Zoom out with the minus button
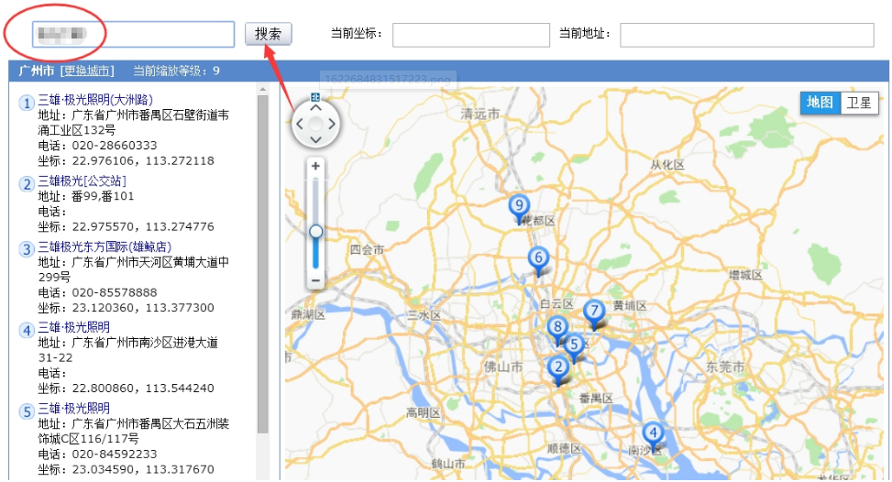Screen dimensions: 892x482 coord(315,279)
